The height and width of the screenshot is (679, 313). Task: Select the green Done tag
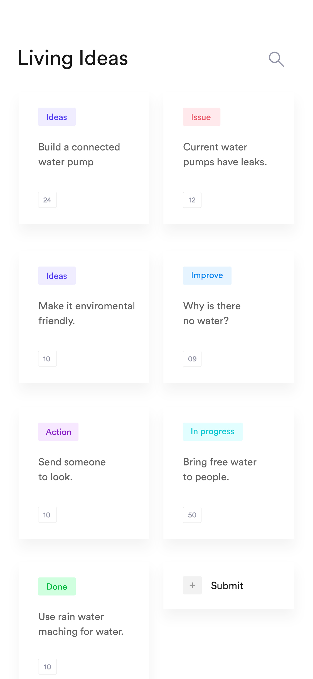click(57, 586)
